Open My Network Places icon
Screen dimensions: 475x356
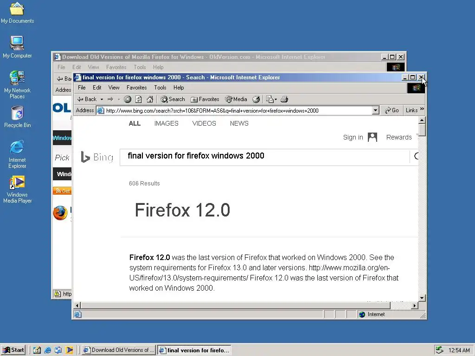[x=17, y=85]
